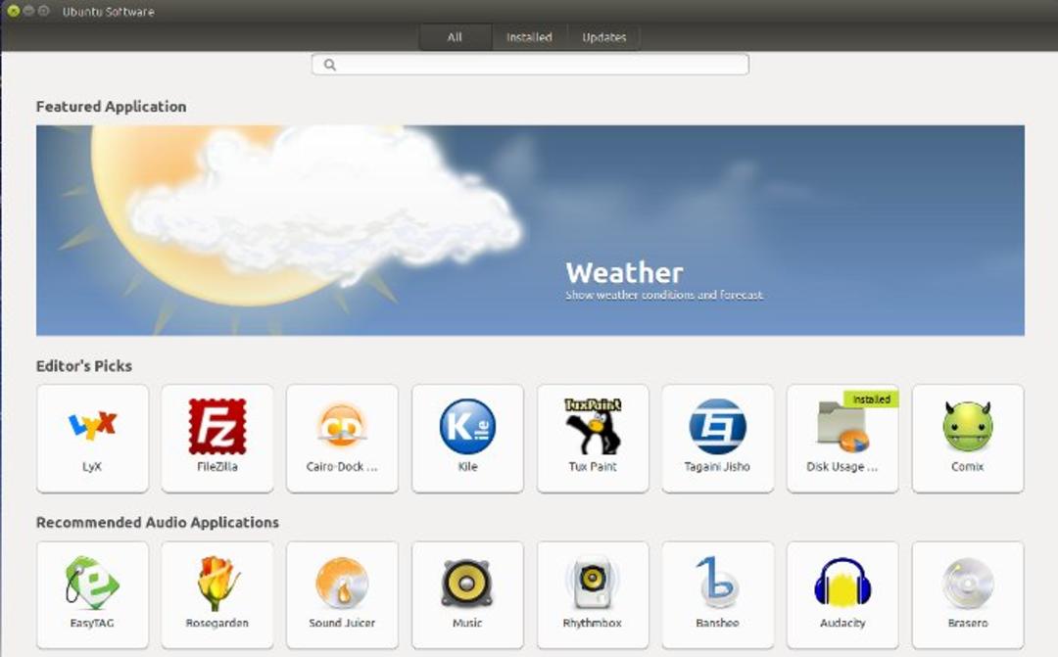
Task: Switch to the Installed tab
Action: pyautogui.click(x=529, y=37)
